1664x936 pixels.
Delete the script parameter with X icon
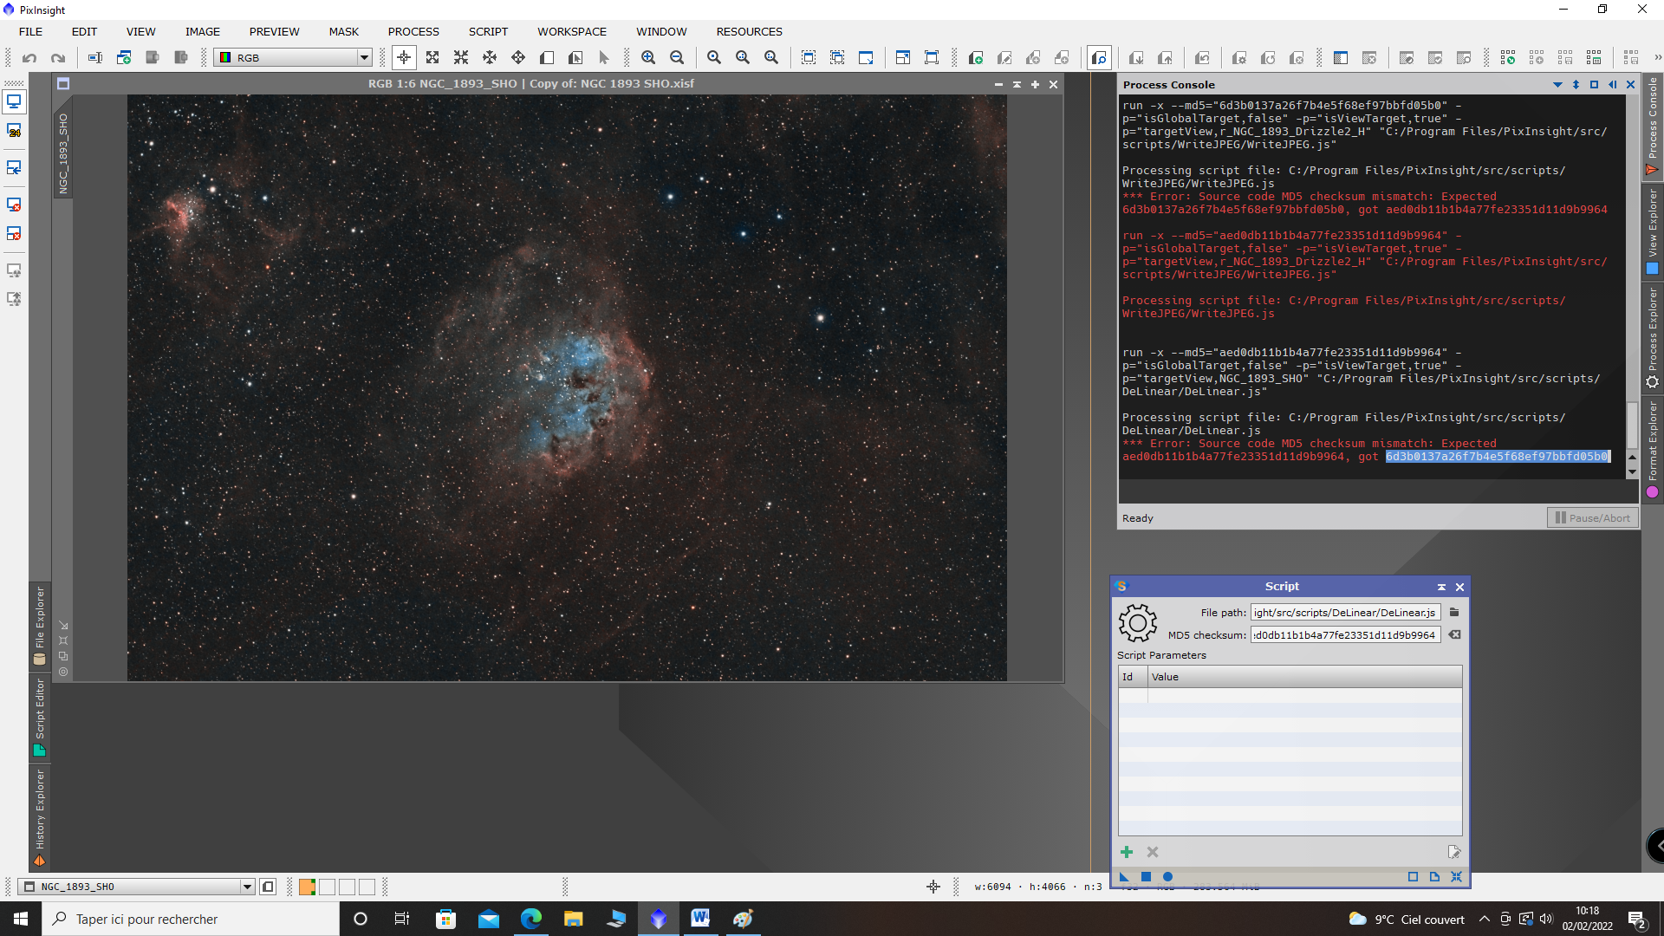tap(1153, 852)
